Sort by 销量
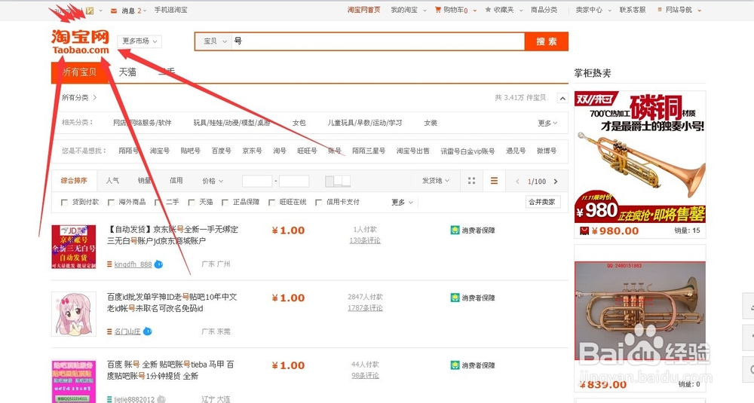The image size is (754, 403). point(144,181)
